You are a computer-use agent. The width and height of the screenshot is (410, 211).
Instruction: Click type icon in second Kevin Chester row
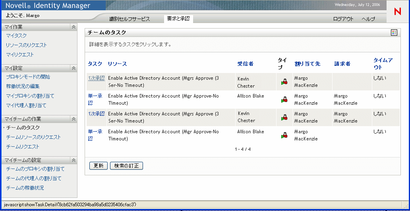[284, 117]
